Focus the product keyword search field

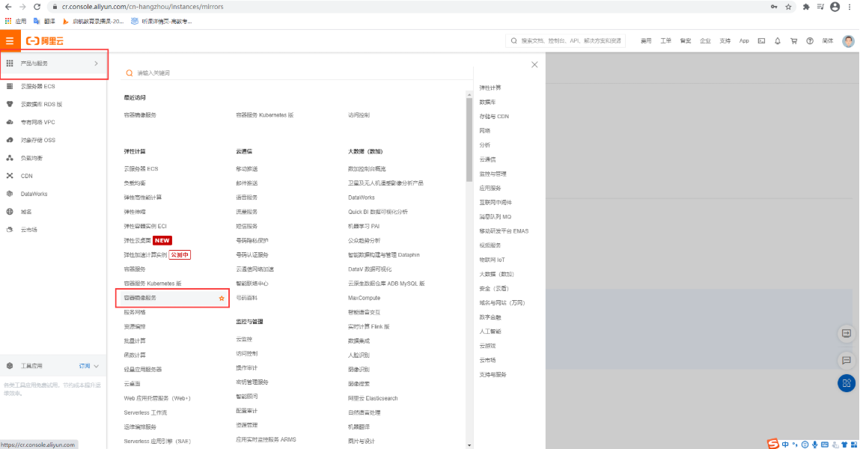pos(296,73)
